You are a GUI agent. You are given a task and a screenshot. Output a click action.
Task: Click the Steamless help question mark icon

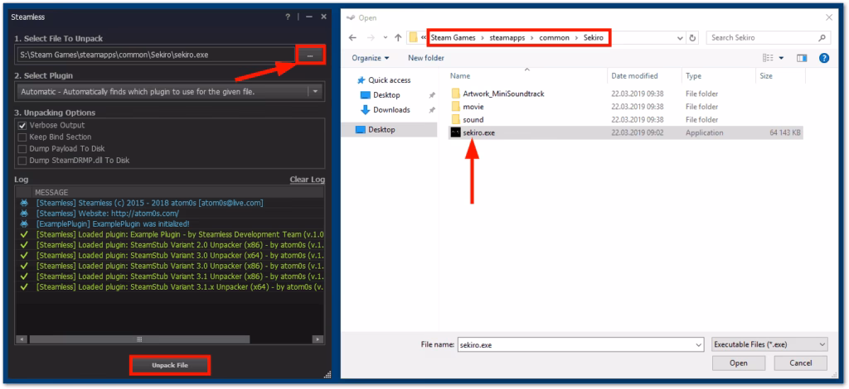click(x=288, y=17)
